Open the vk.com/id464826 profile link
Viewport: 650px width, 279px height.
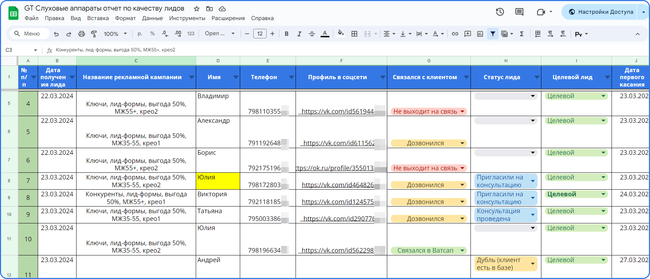[x=338, y=185]
